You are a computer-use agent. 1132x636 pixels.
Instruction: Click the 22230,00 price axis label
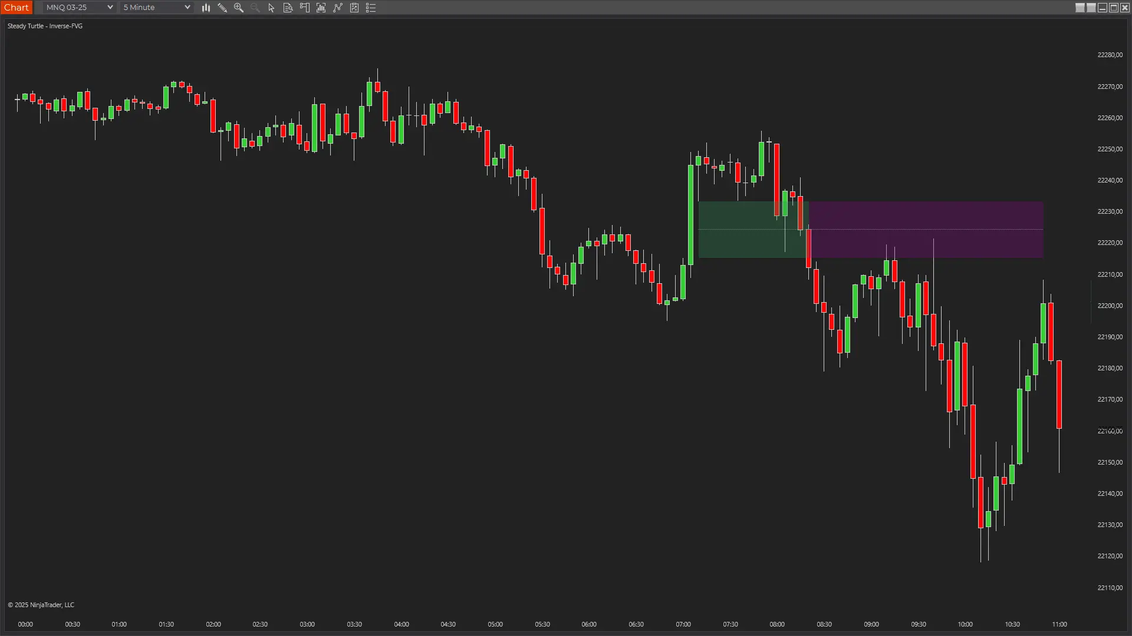(x=1110, y=211)
